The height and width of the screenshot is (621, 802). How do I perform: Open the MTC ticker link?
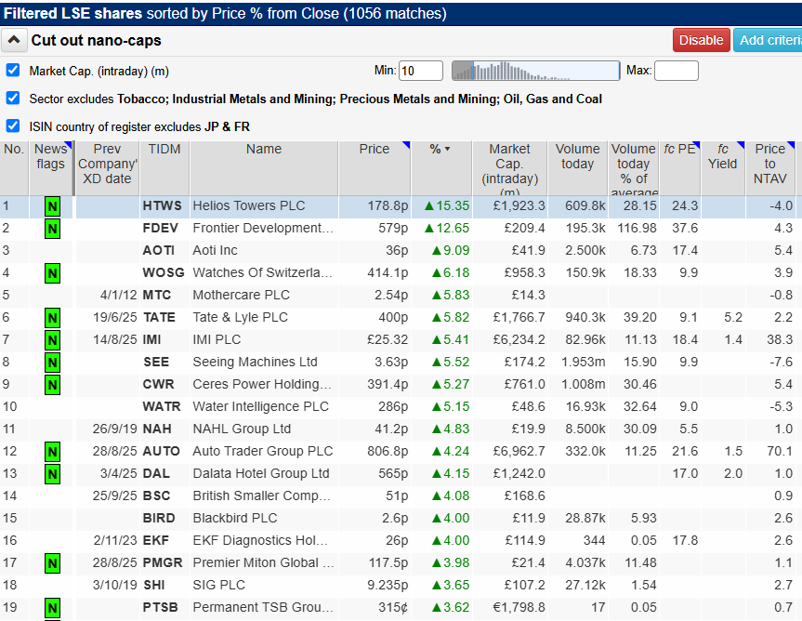click(x=157, y=295)
